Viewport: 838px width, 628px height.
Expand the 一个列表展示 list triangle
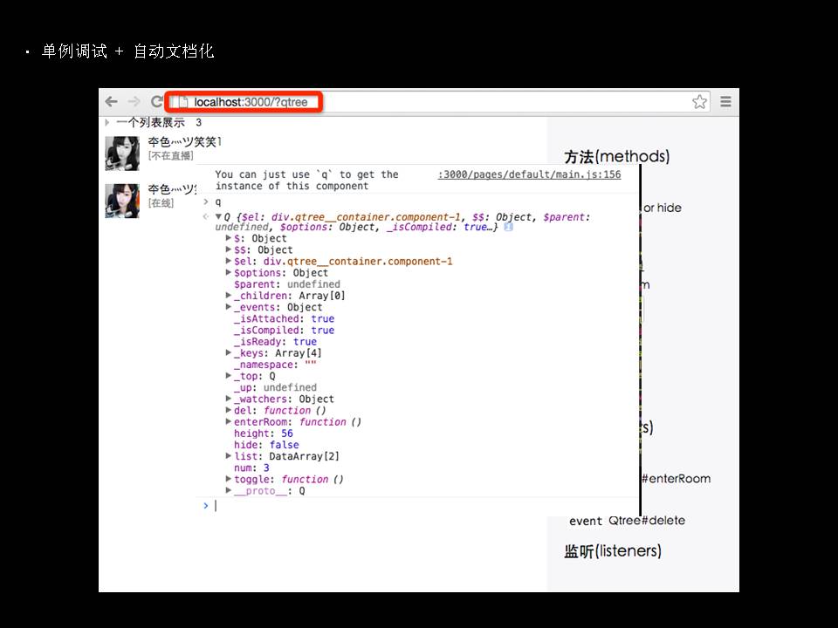pos(107,123)
